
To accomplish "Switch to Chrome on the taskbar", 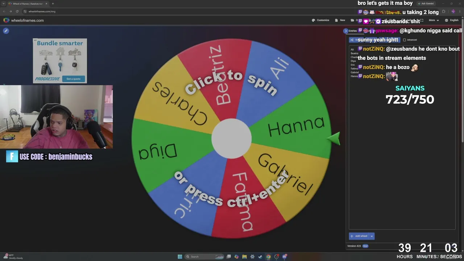I will tap(268, 257).
